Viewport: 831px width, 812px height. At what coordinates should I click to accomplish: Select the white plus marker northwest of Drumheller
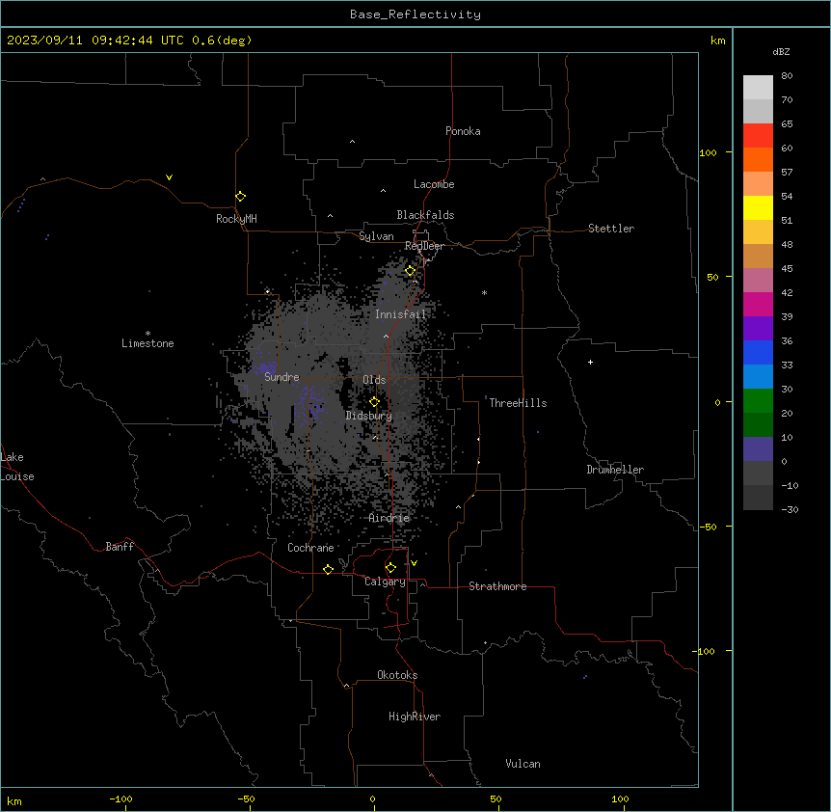pyautogui.click(x=590, y=362)
